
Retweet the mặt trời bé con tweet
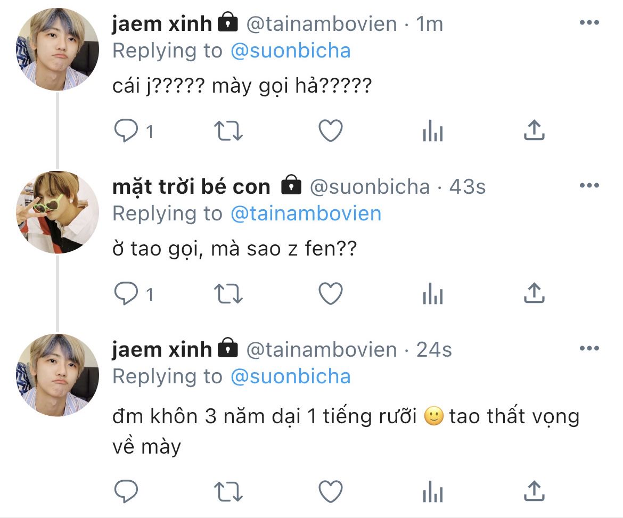point(228,294)
